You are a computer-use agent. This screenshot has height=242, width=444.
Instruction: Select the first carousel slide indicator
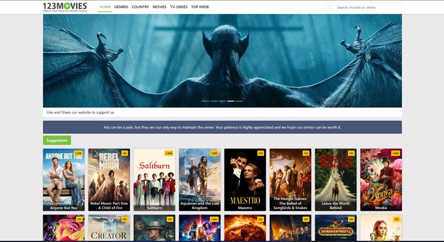(x=205, y=101)
